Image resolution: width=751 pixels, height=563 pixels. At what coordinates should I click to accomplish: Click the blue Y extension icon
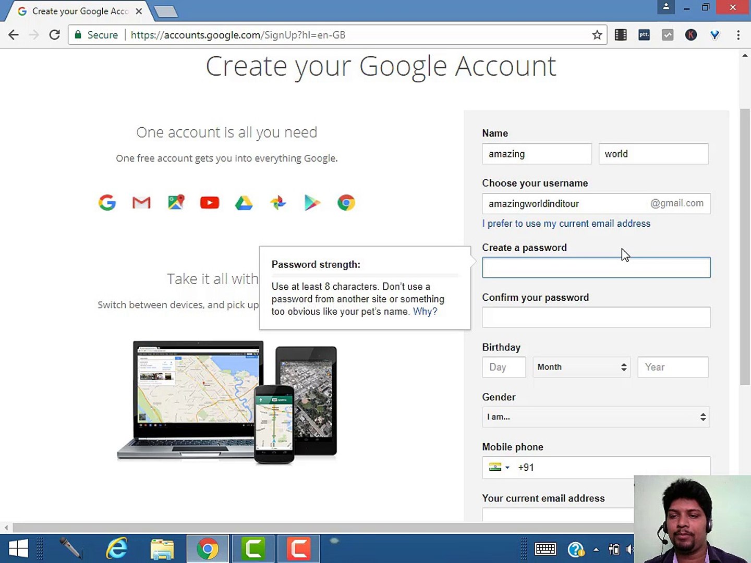coord(715,35)
